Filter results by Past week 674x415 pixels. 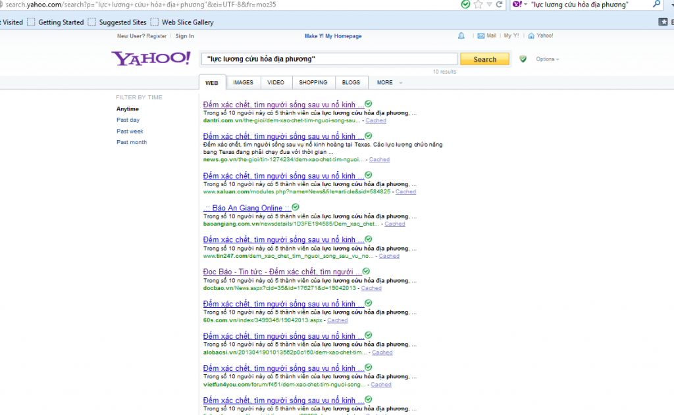point(130,131)
